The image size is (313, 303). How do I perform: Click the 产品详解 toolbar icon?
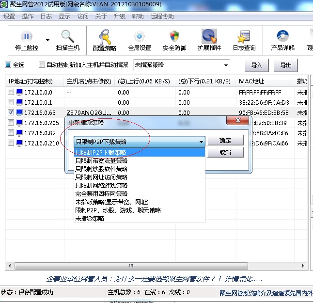[x=282, y=36]
